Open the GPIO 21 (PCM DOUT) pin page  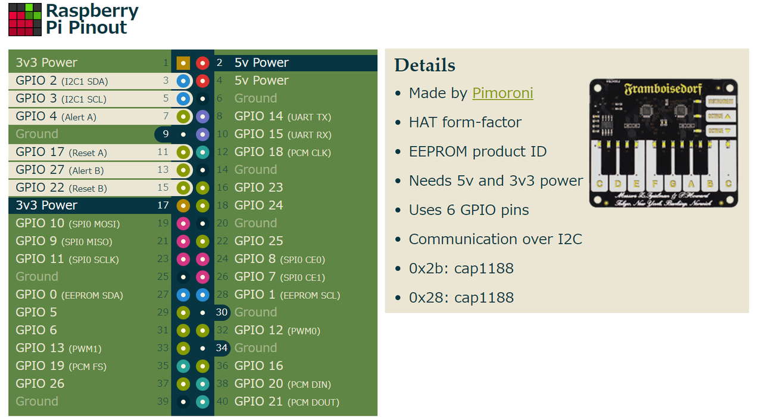pyautogui.click(x=287, y=402)
